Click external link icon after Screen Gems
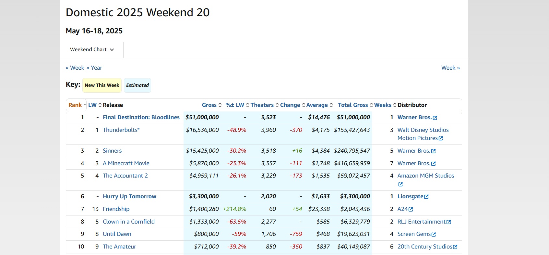549x255 pixels. (x=434, y=234)
